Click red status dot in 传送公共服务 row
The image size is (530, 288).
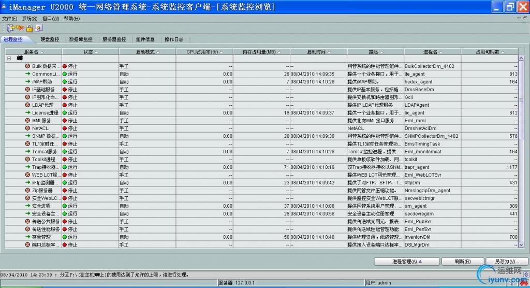click(x=65, y=222)
